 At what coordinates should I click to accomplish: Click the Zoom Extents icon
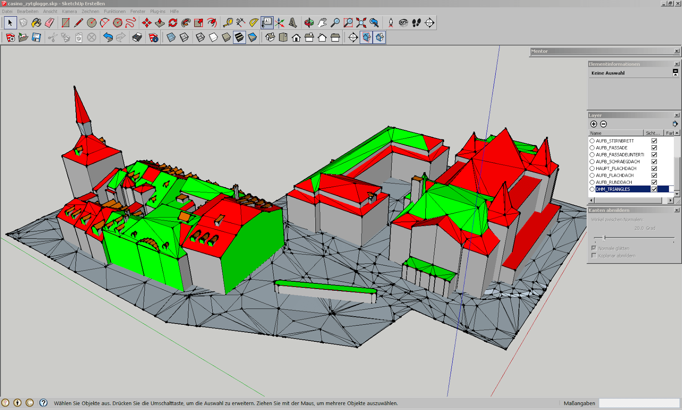[361, 23]
